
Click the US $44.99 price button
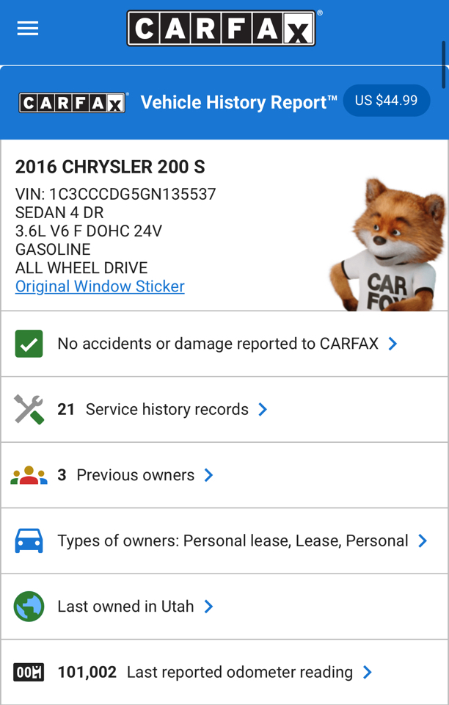coord(387,101)
